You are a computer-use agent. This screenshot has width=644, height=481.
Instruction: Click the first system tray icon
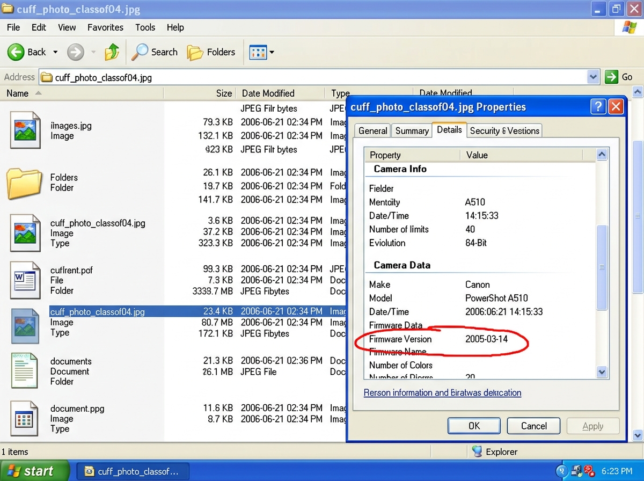(562, 471)
